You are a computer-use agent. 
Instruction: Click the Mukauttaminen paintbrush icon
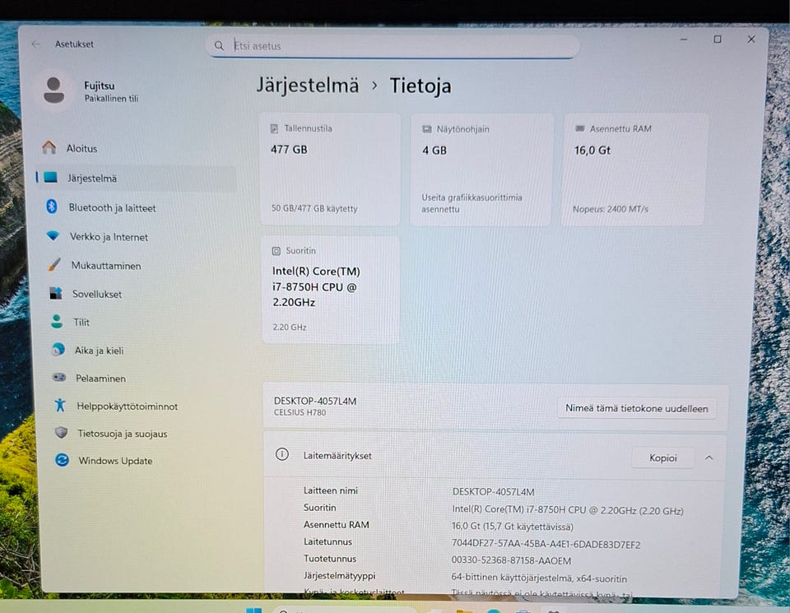pos(54,264)
